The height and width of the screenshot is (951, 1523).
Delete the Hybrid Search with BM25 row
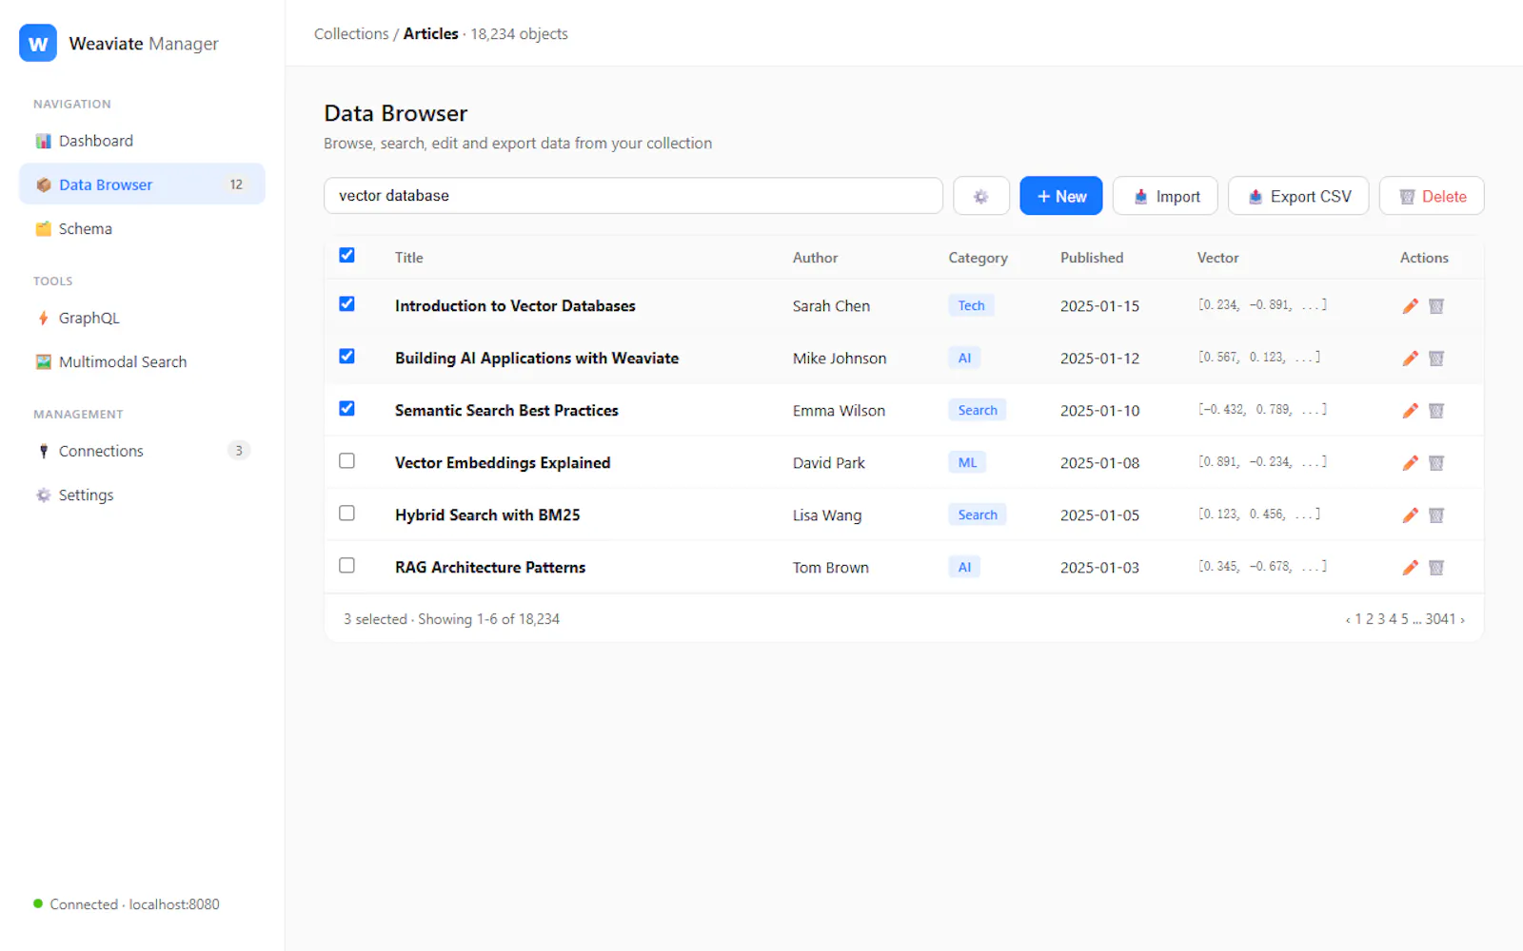pos(1436,514)
